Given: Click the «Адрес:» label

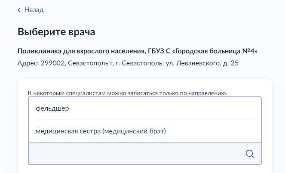Looking at the screenshot, I should (28, 63).
